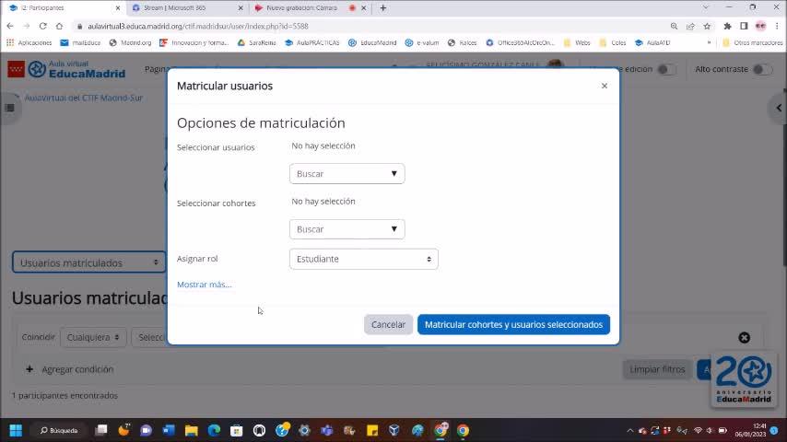This screenshot has width=787, height=442.
Task: Show hidden system tray icons
Action: 630,430
